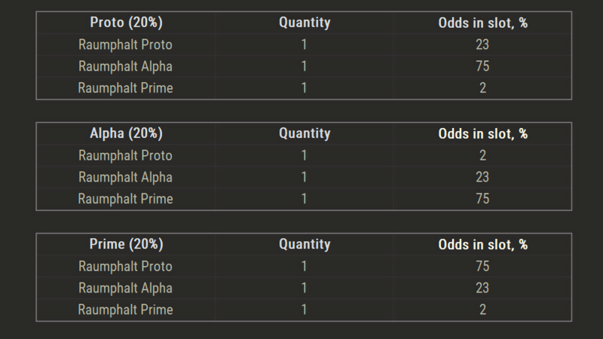
Task: Click the "Alpha (20%)" table header
Action: click(125, 133)
